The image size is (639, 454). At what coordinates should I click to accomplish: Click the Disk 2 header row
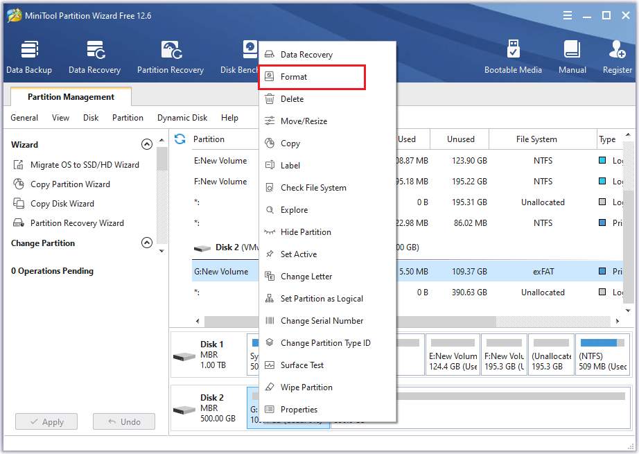click(225, 247)
